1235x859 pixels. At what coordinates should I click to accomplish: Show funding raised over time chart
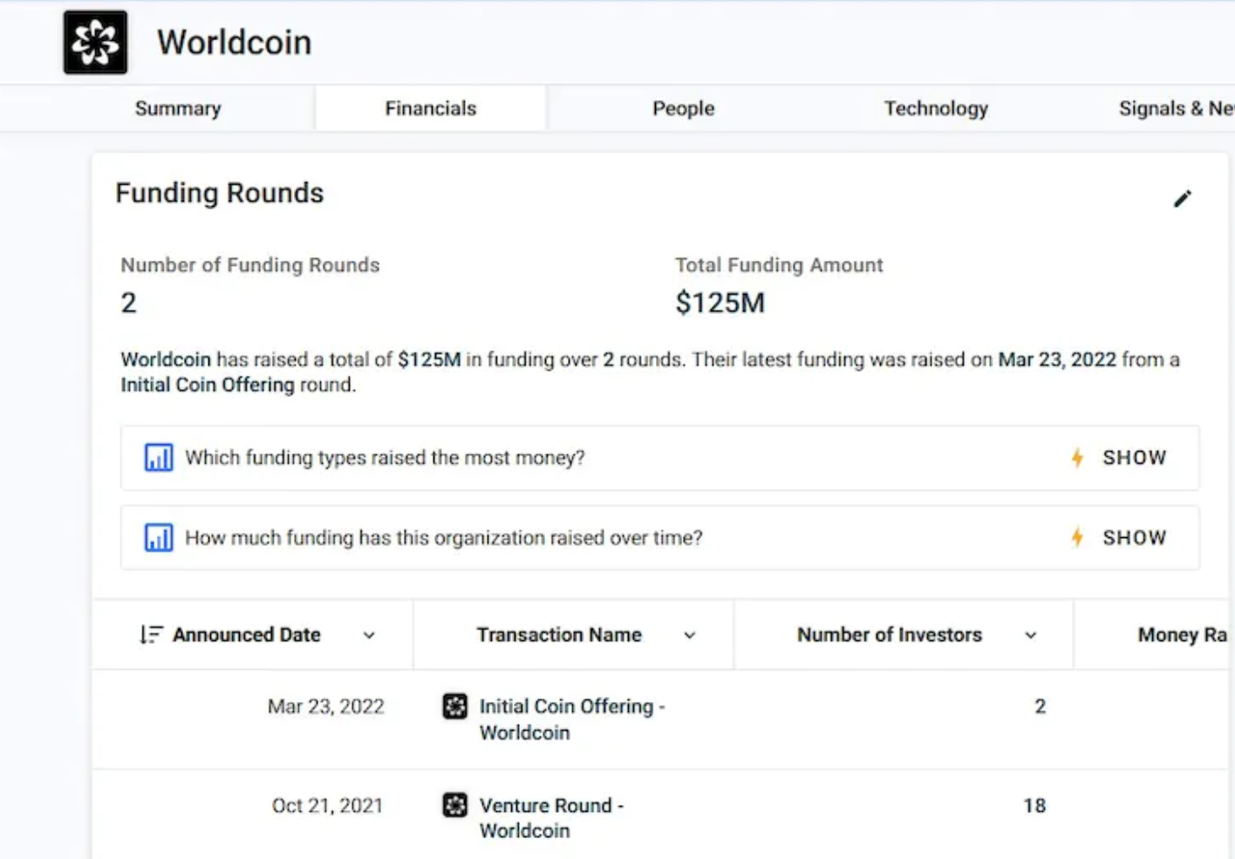1134,538
